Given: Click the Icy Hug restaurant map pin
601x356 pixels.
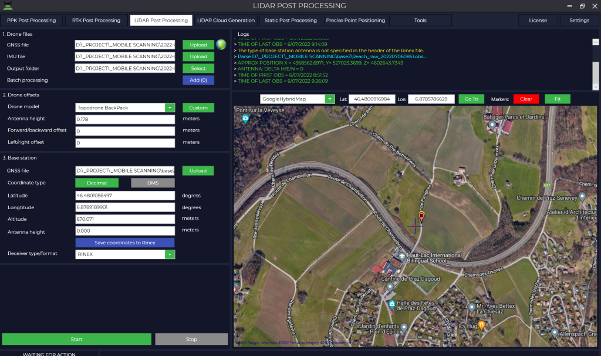Looking at the screenshot, I should tap(481, 325).
